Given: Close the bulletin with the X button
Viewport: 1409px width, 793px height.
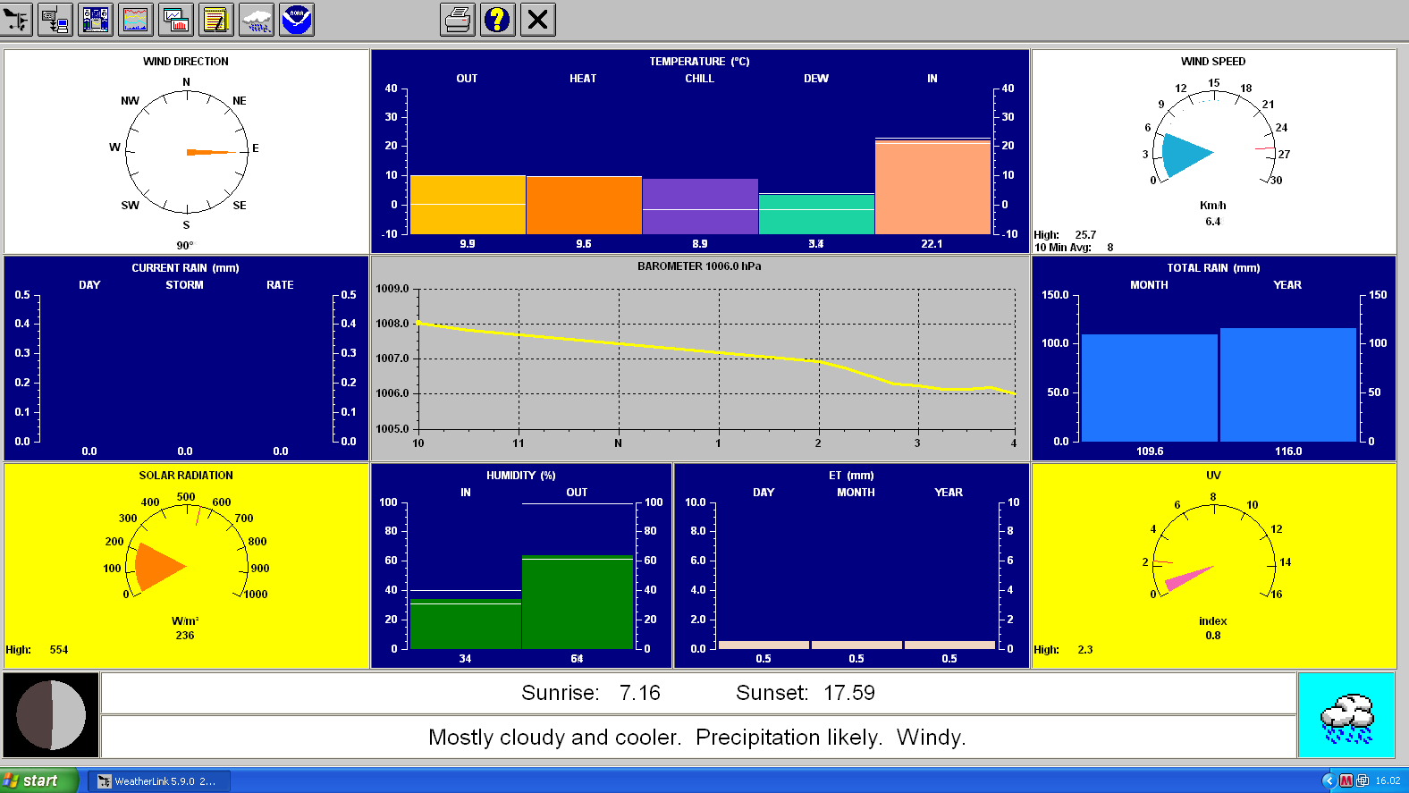Looking at the screenshot, I should (538, 20).
